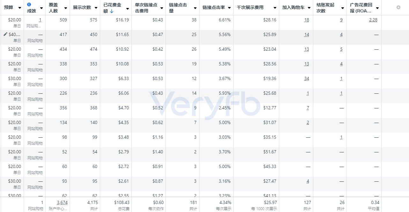
Task: Click the $108.43 total spend in footer
Action: tap(122, 202)
